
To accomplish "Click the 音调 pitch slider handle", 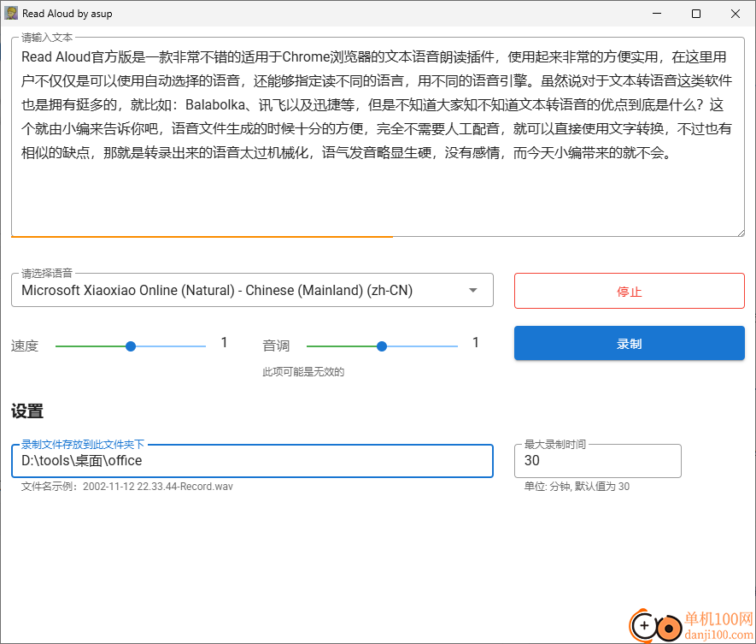I will 382,346.
